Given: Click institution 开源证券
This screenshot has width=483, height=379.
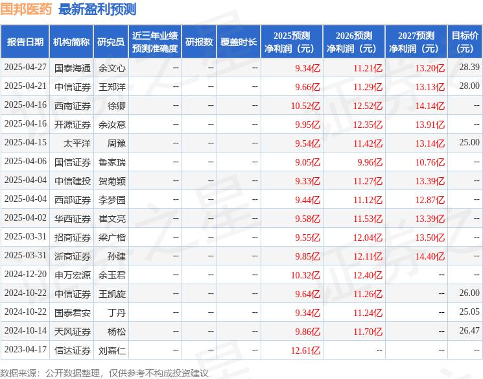Looking at the screenshot, I should [x=73, y=124].
